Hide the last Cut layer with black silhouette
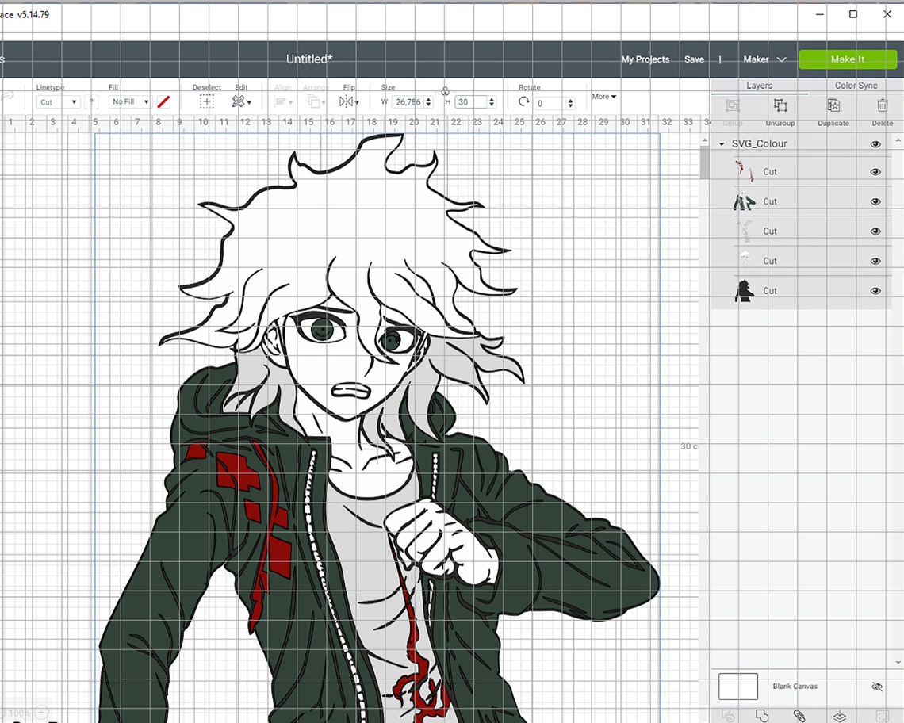Screen dimensions: 904x723 tap(875, 291)
